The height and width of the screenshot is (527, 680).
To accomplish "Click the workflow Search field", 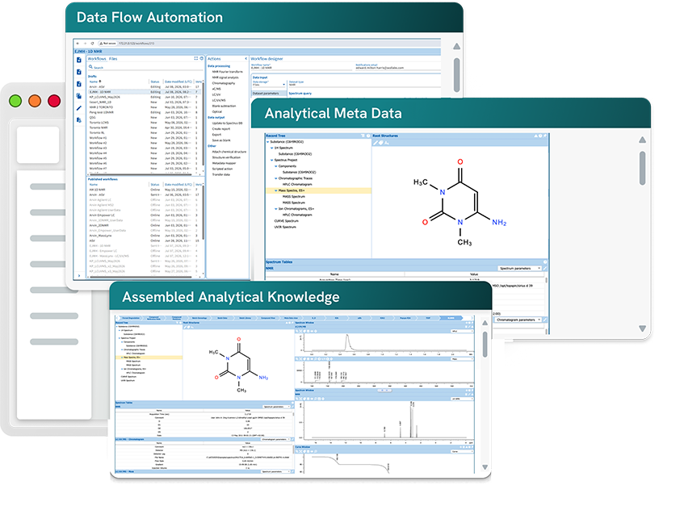I will [x=145, y=68].
